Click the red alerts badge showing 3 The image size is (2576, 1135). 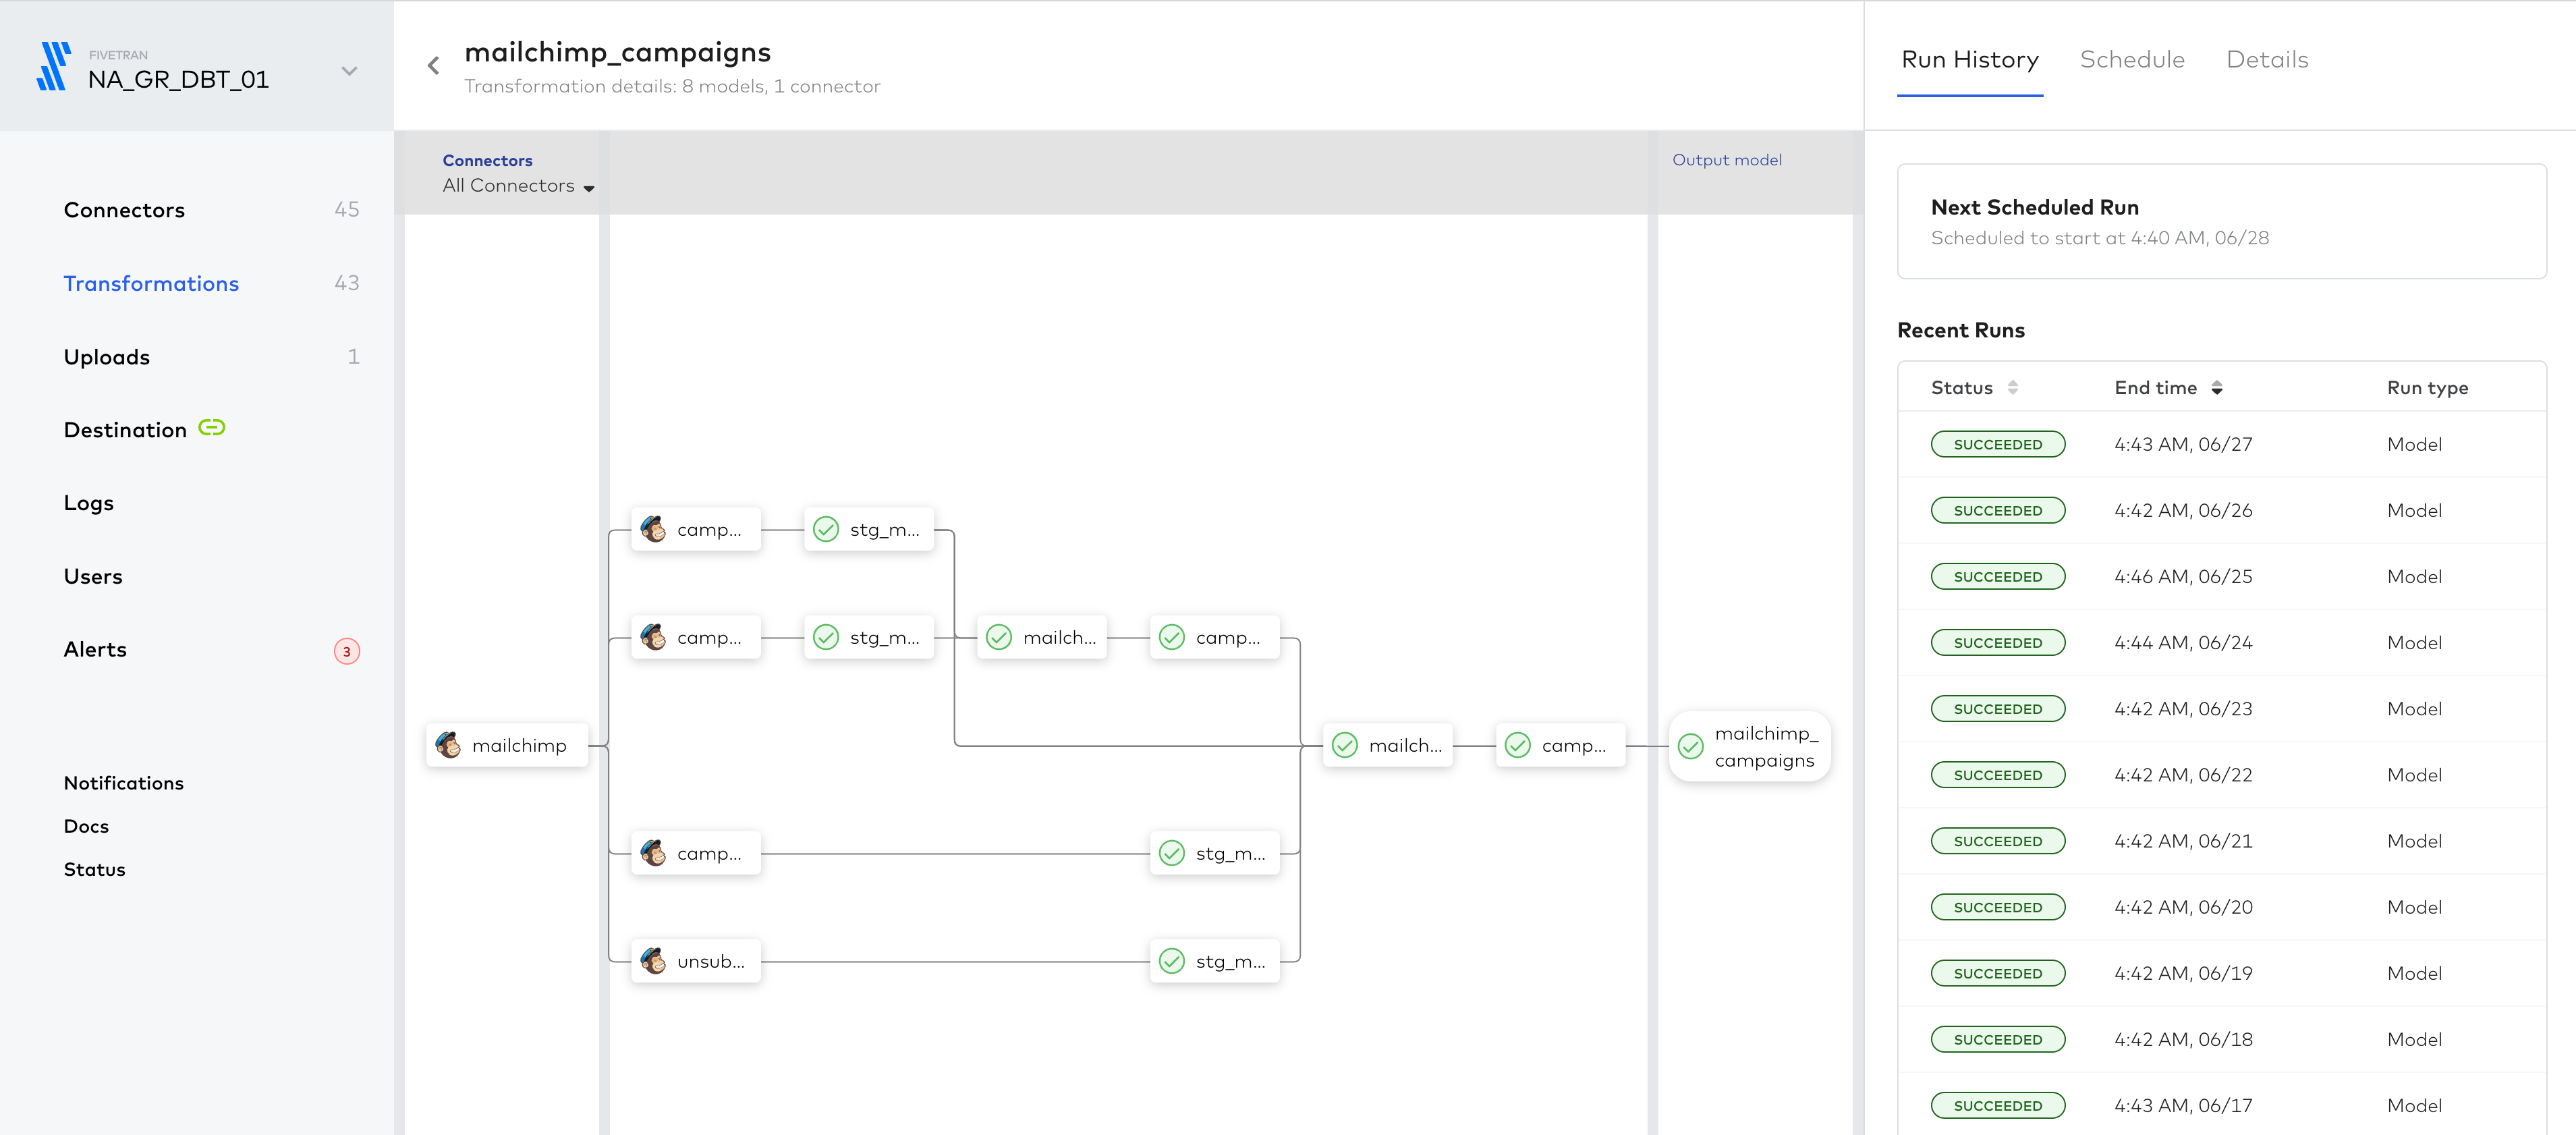347,652
